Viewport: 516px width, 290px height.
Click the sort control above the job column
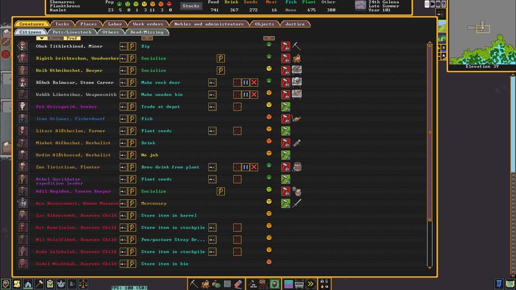tap(147, 39)
